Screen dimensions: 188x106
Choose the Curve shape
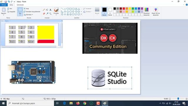[65, 9]
